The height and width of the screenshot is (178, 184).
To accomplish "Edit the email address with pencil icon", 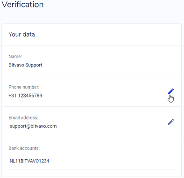I will (171, 122).
